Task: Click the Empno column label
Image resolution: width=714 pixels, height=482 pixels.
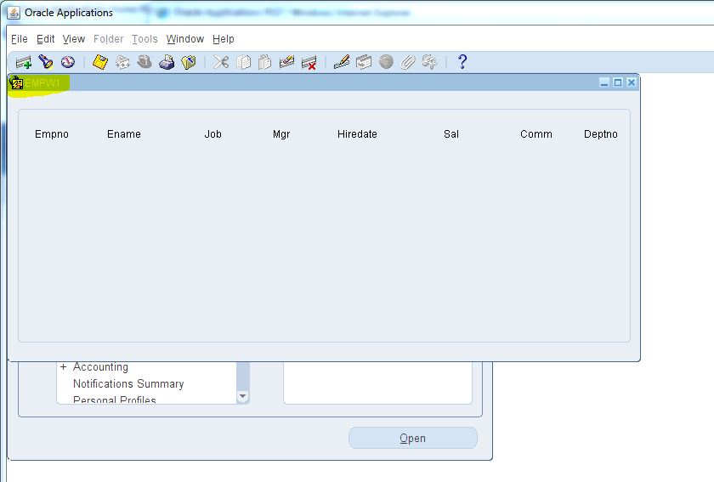Action: click(52, 134)
